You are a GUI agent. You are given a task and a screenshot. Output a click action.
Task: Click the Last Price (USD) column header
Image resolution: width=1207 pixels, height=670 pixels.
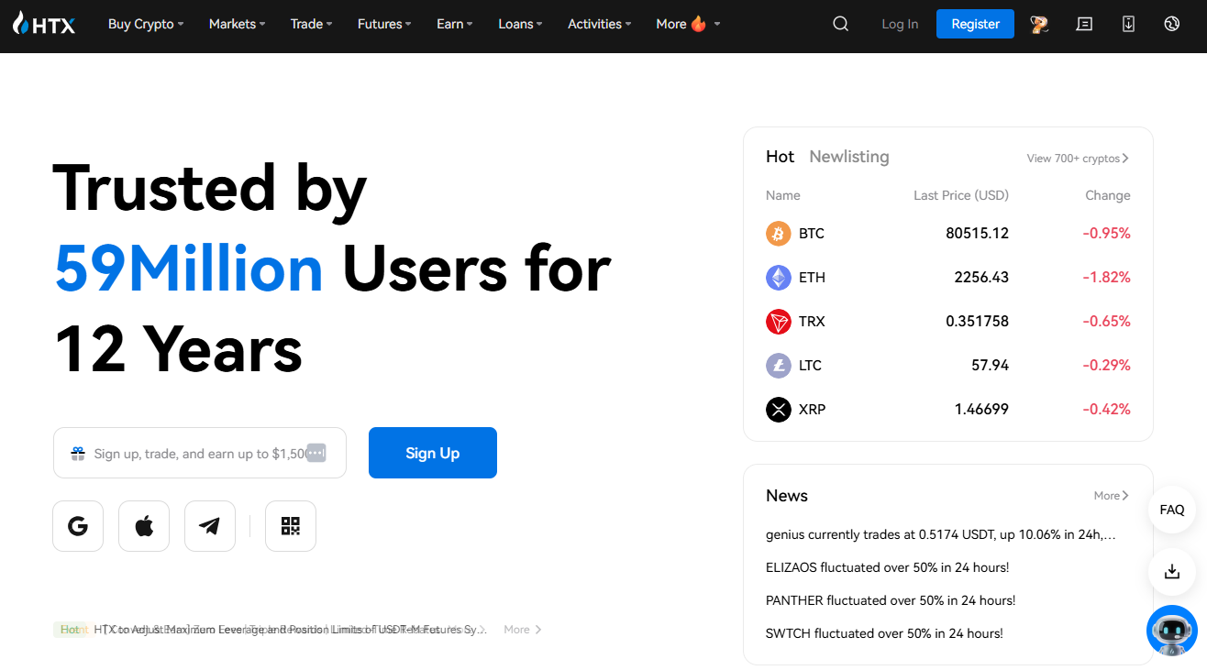tap(961, 195)
